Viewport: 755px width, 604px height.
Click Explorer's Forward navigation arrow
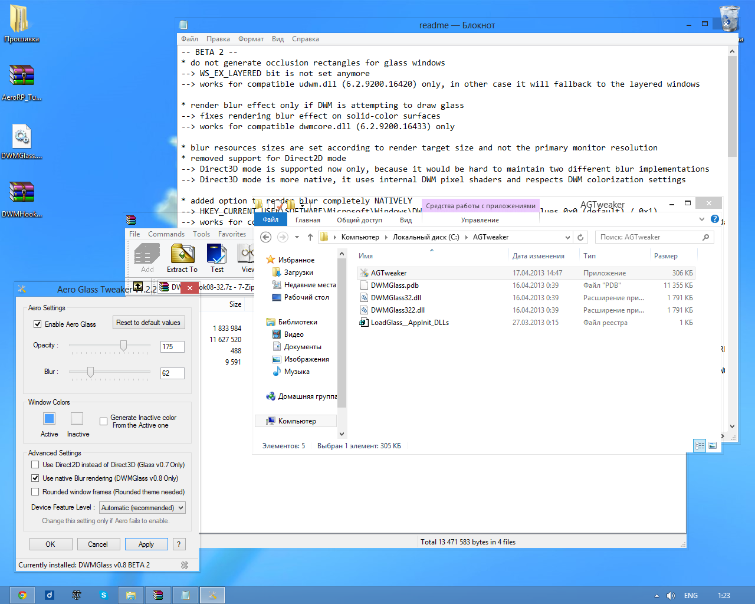283,237
